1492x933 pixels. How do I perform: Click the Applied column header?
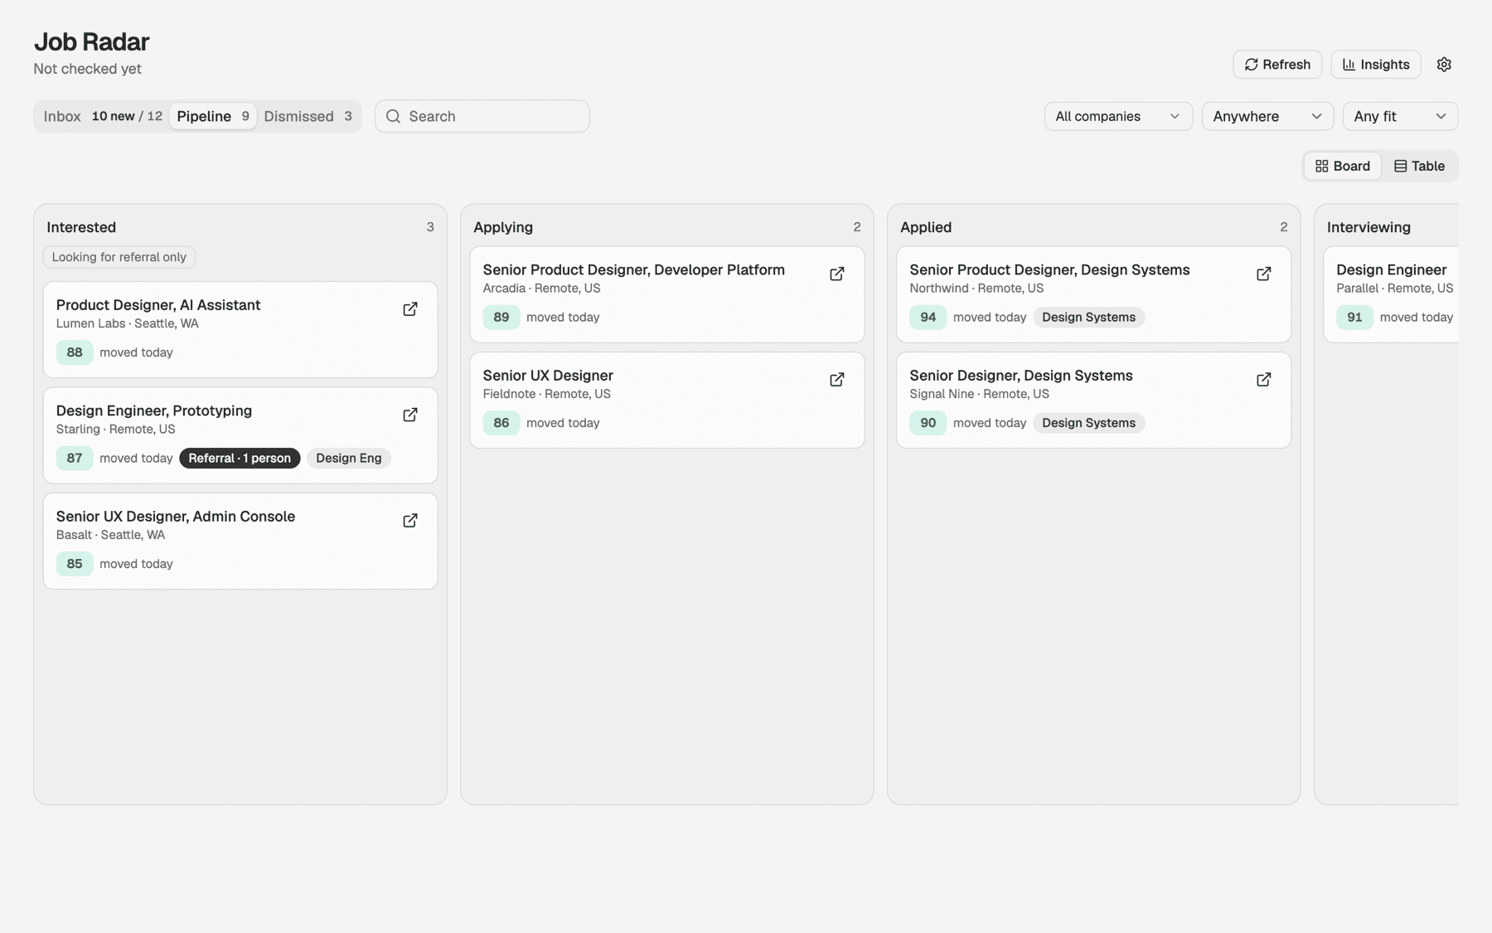(x=926, y=227)
